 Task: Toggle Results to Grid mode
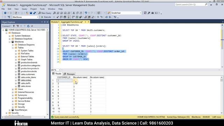89,17
